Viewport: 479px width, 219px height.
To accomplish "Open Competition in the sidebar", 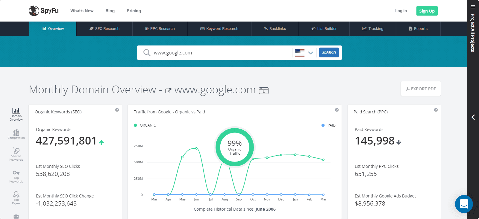I will pos(16,134).
